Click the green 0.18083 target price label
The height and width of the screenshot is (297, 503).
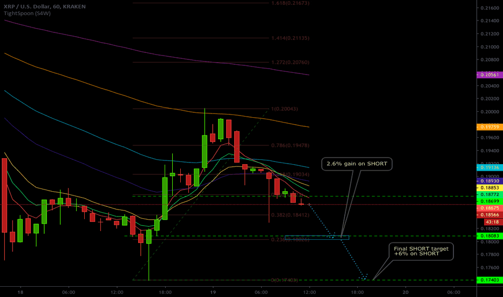coord(490,236)
